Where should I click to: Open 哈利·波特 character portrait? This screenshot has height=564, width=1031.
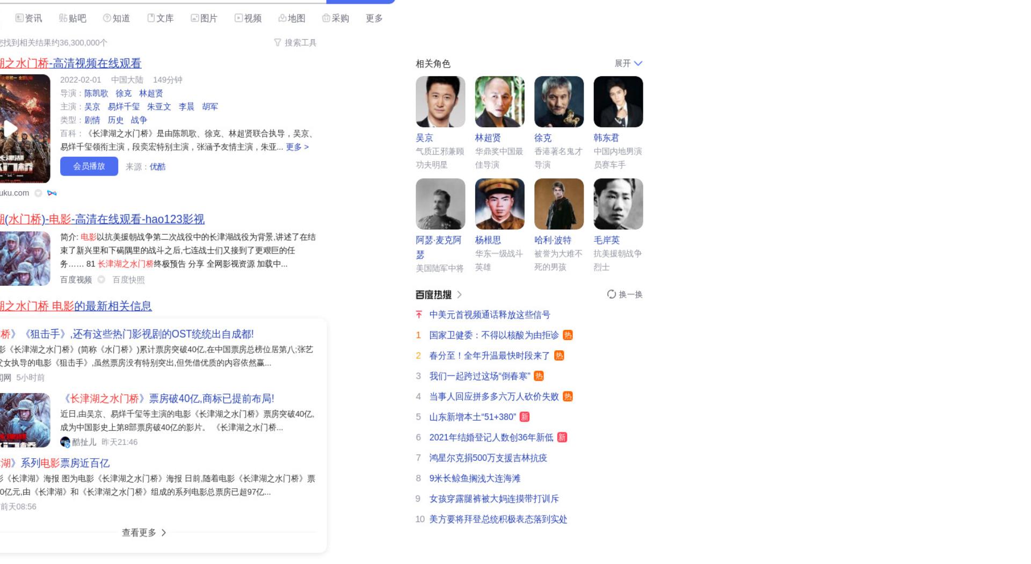tap(559, 204)
